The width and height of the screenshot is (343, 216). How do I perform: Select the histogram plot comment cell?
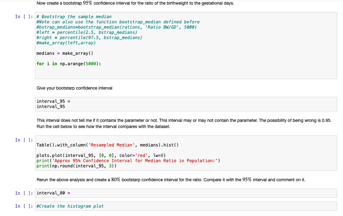coord(123,206)
